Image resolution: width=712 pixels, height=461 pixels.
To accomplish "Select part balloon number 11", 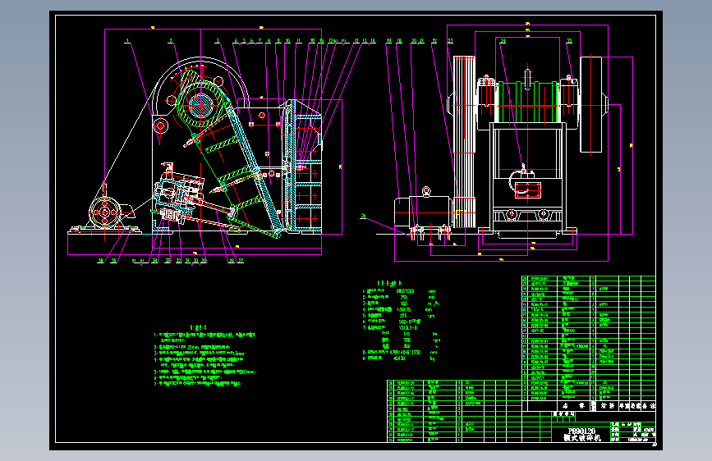I will point(298,41).
